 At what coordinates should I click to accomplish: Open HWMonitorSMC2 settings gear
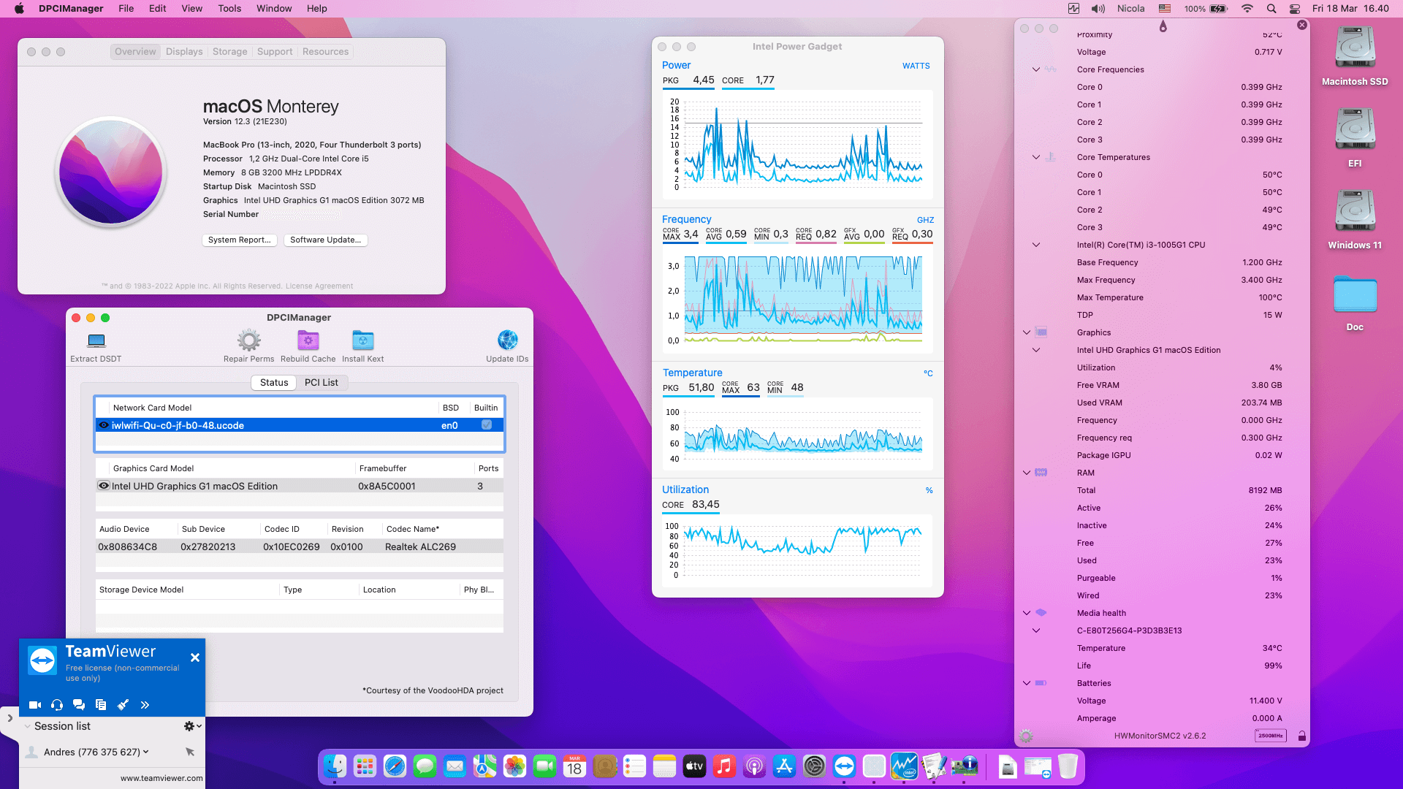[x=1026, y=736]
